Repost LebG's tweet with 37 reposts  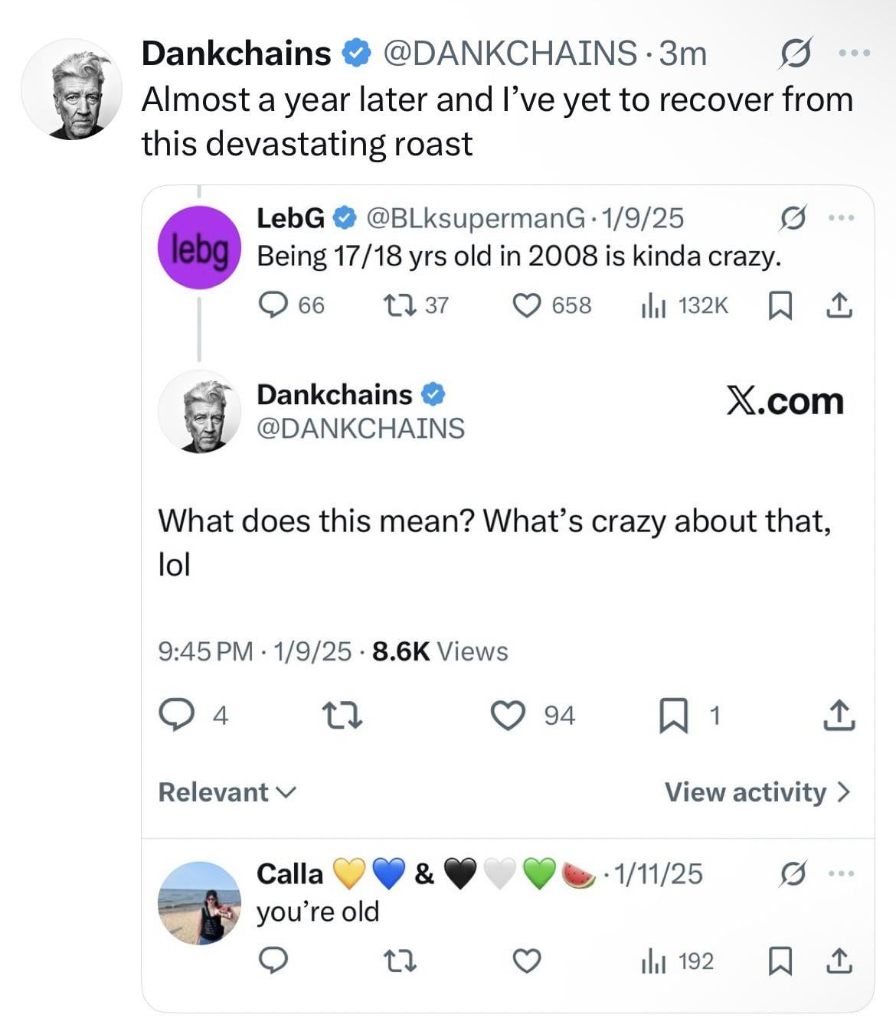pyautogui.click(x=397, y=306)
